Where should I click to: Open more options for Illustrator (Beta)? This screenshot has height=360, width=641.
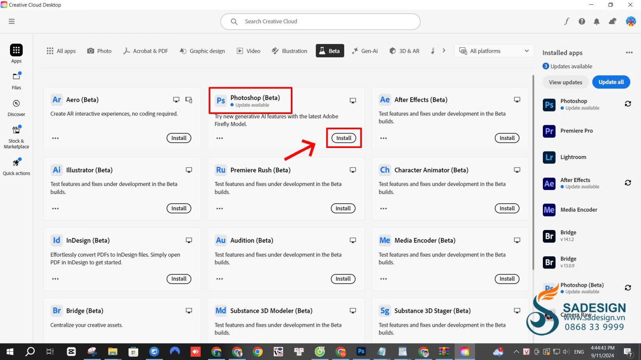55,208
